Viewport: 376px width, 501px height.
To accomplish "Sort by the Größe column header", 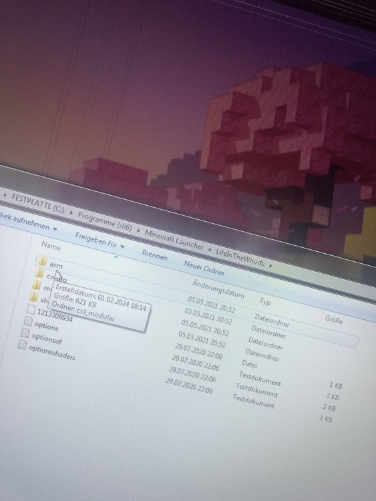I will click(334, 319).
